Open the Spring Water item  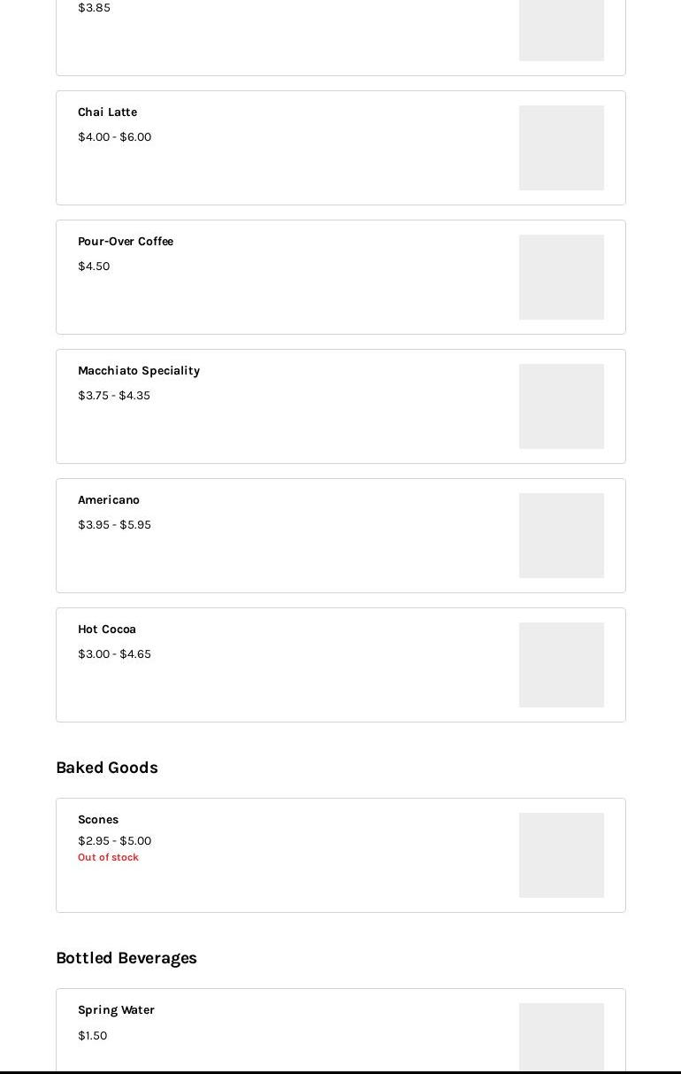(x=340, y=1031)
